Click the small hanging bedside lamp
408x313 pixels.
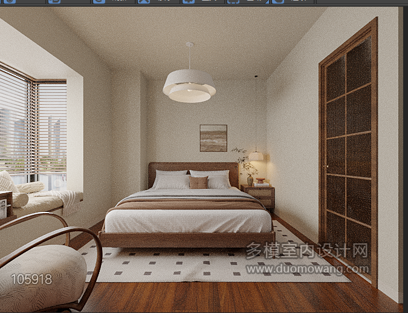[256, 156]
